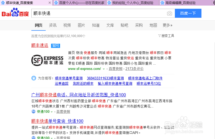Open 搜索工具 search tools
Image resolution: width=215 pixels, height=139 pixels.
click(167, 36)
